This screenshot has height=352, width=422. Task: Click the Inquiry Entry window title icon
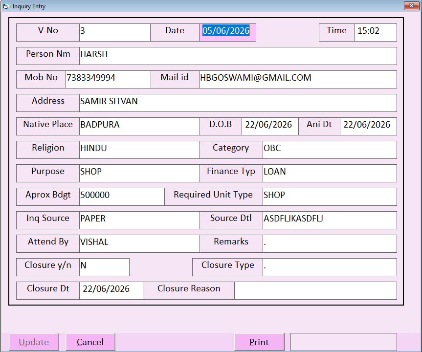[6, 6]
